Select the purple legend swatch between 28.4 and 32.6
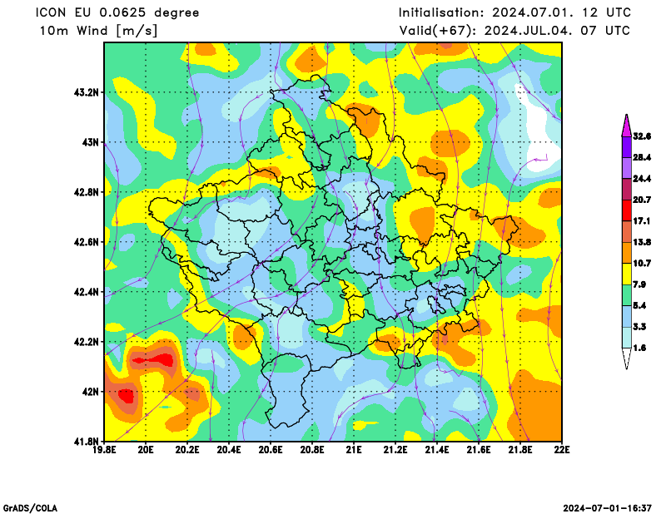 pos(627,147)
